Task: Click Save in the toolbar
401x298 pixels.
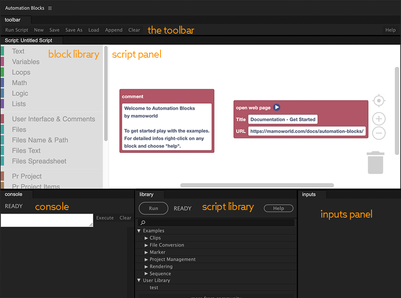Action: point(54,30)
